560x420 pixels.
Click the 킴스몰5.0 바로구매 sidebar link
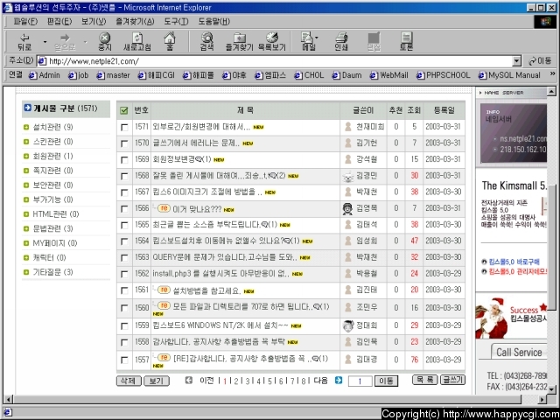tap(514, 262)
